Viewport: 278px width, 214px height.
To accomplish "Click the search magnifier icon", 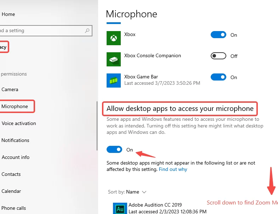I will pyautogui.click(x=87, y=31).
